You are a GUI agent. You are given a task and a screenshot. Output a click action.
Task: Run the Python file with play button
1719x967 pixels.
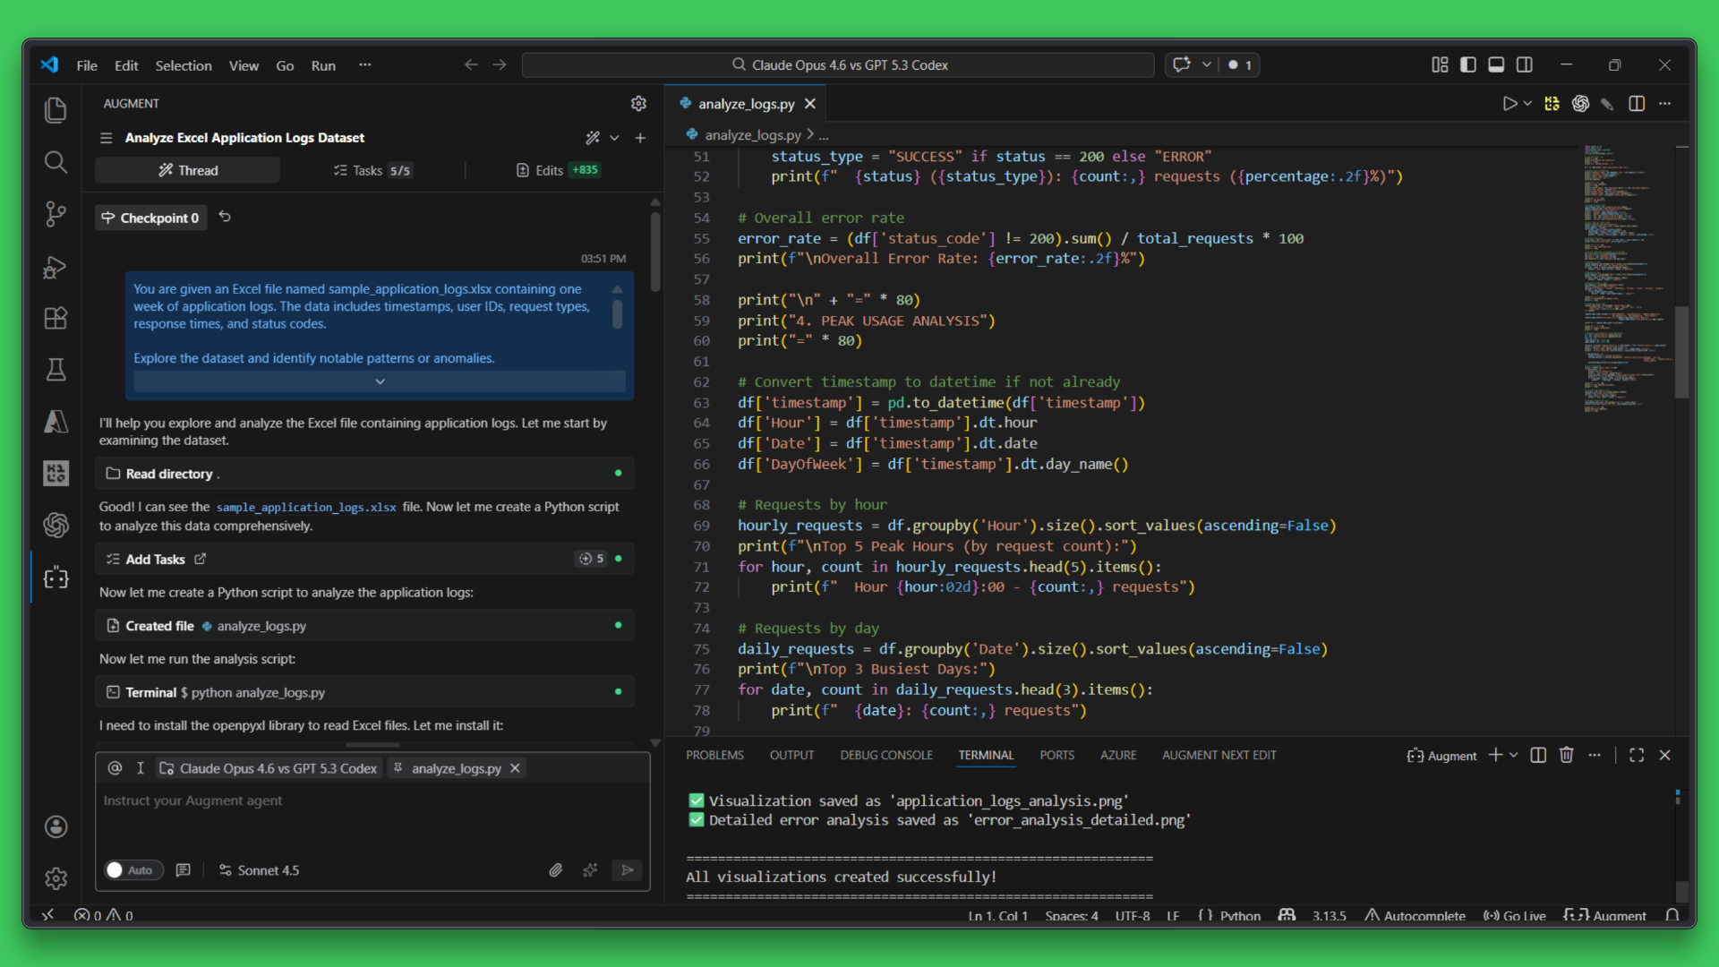click(x=1509, y=104)
